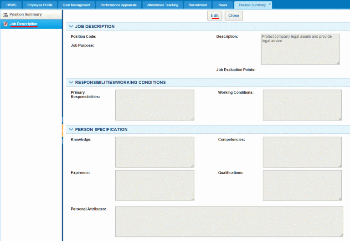Click the JOB DESCRIPTION section heading text

coord(95,26)
